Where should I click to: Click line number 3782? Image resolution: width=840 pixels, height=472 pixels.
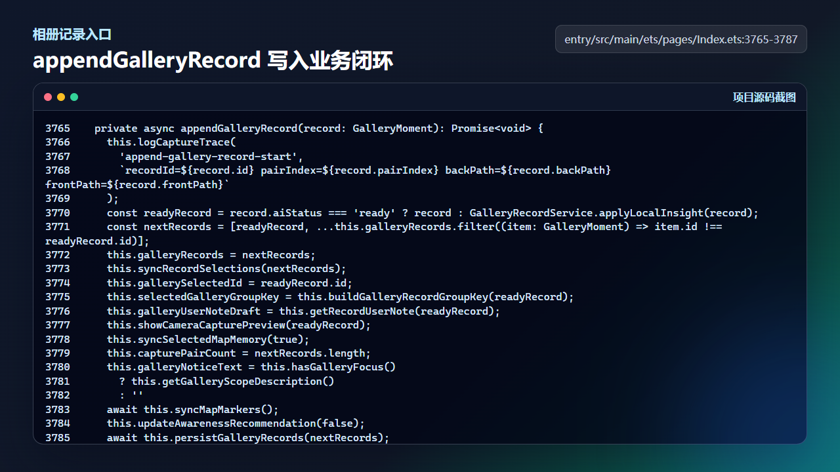click(58, 395)
